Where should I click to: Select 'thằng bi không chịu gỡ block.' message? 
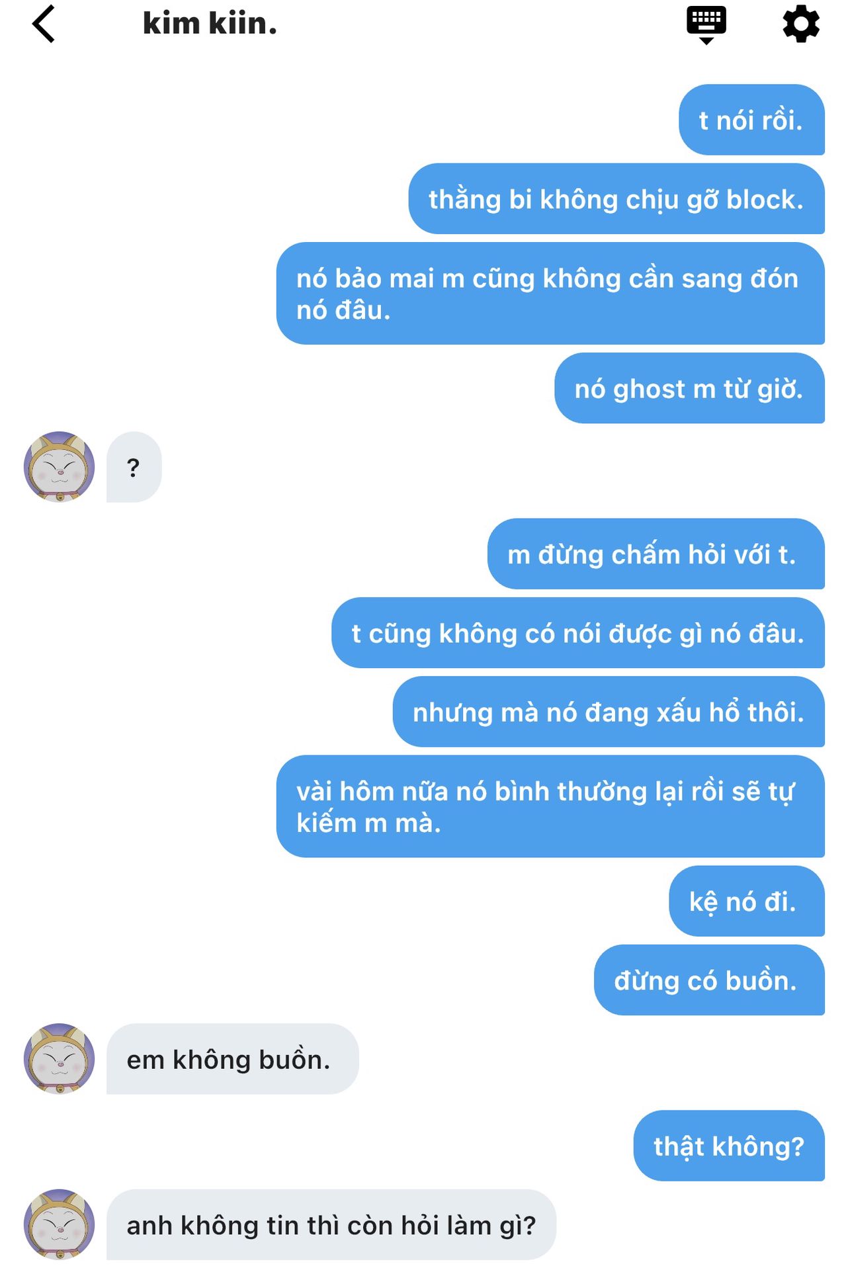[x=616, y=198]
